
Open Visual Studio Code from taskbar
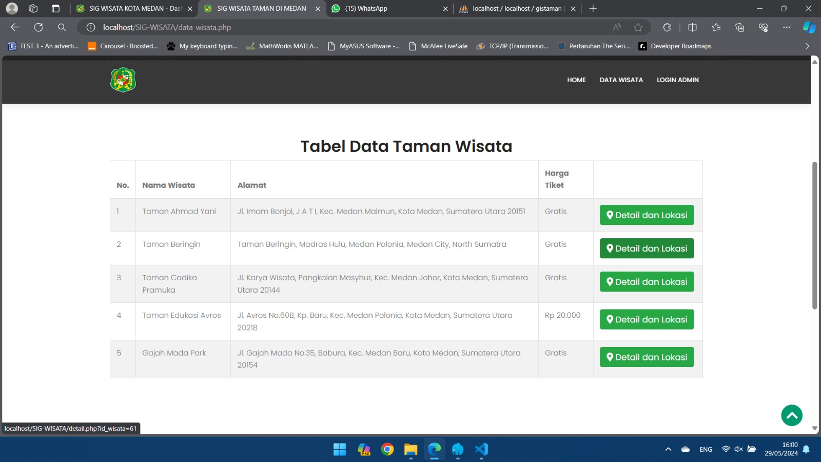(481, 450)
